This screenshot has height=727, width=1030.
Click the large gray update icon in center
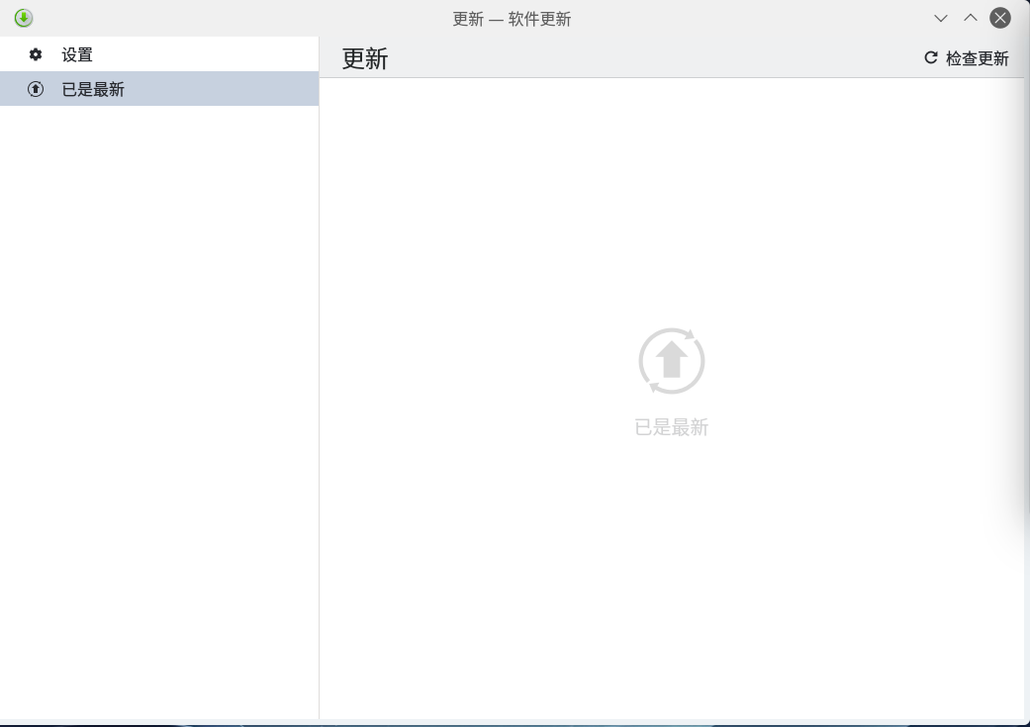pos(672,361)
